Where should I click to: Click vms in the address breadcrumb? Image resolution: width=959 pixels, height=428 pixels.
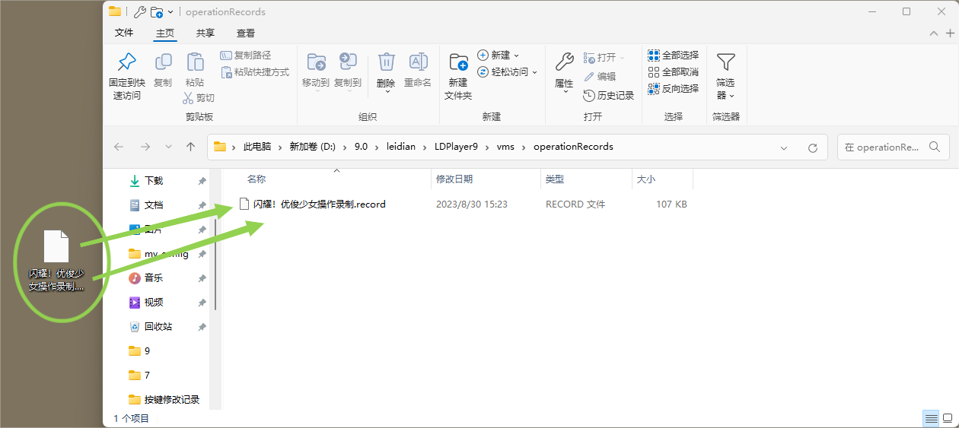[x=505, y=147]
